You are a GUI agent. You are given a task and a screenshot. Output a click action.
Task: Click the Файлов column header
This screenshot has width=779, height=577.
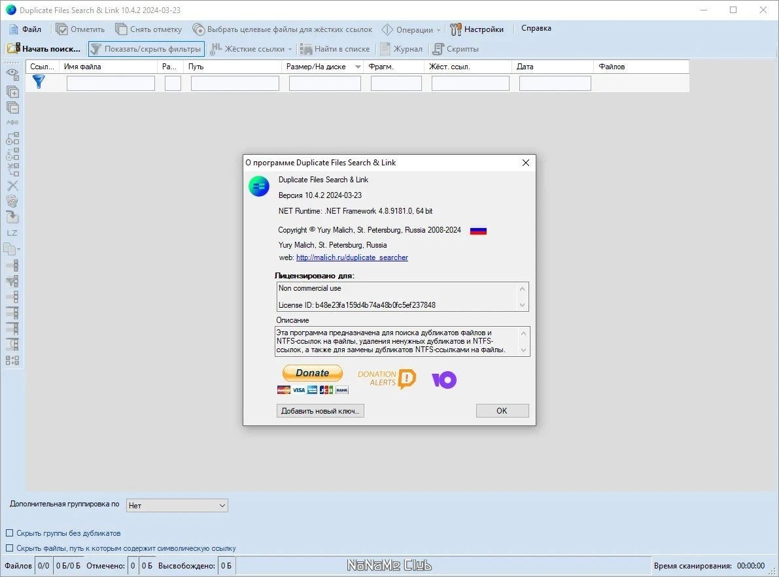641,67
